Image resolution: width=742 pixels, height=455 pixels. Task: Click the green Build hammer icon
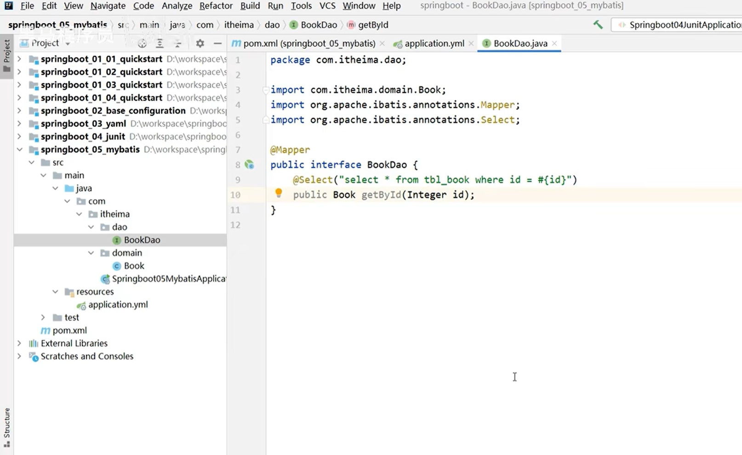tap(598, 25)
